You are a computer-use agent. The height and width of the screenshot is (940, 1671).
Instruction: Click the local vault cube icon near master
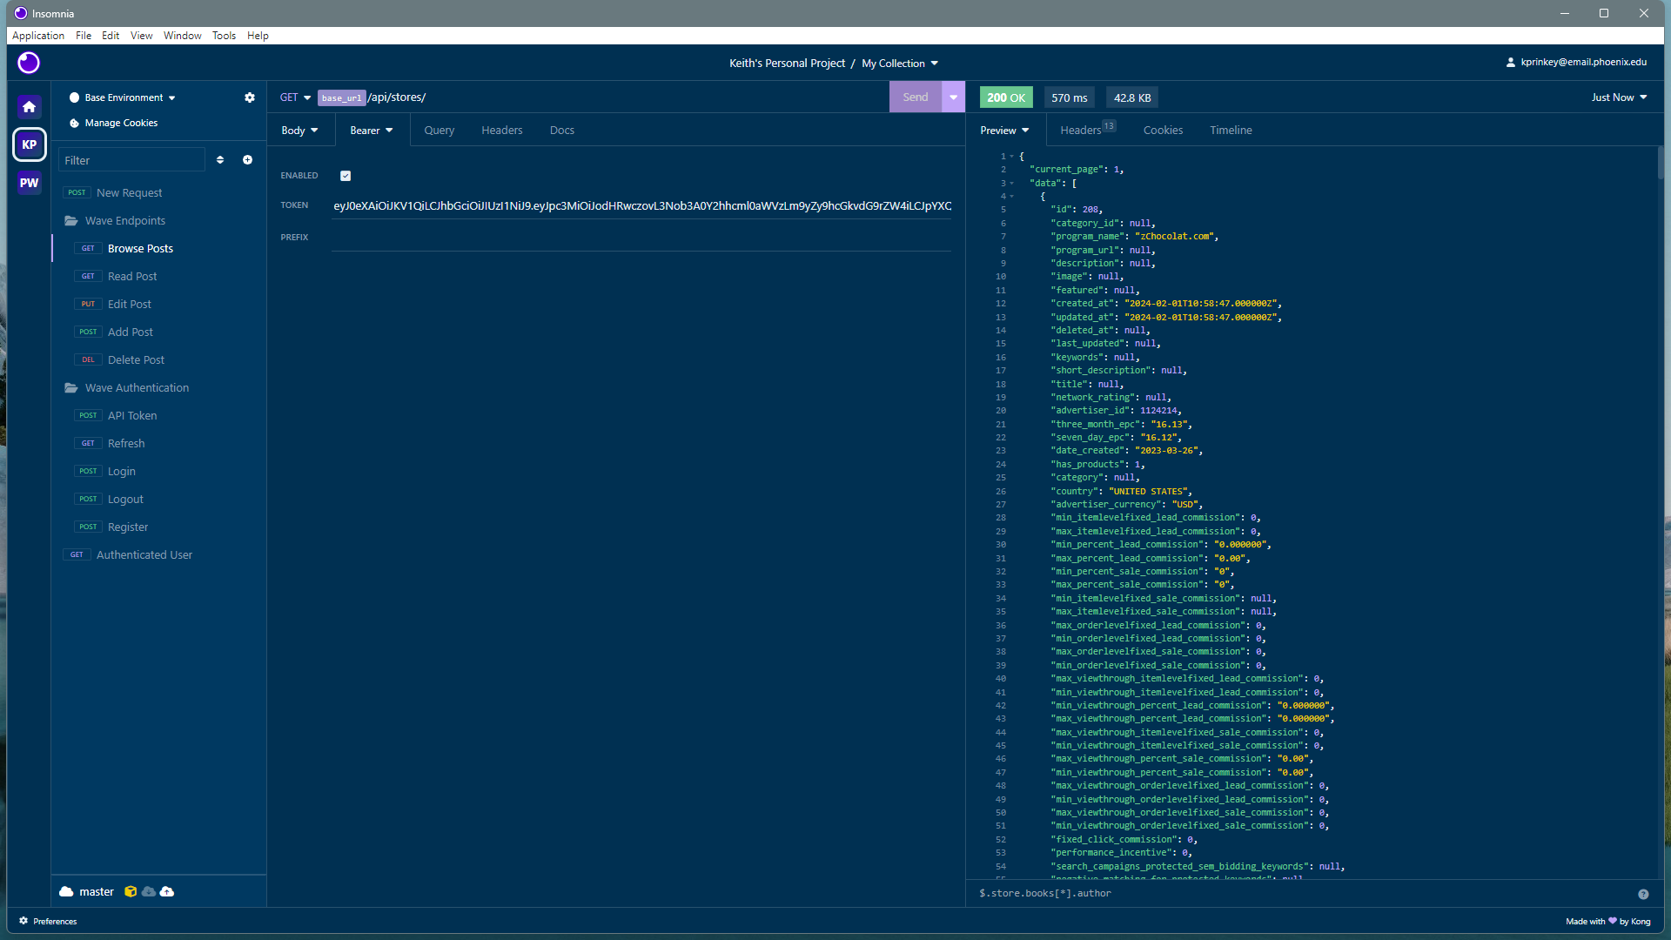131,891
